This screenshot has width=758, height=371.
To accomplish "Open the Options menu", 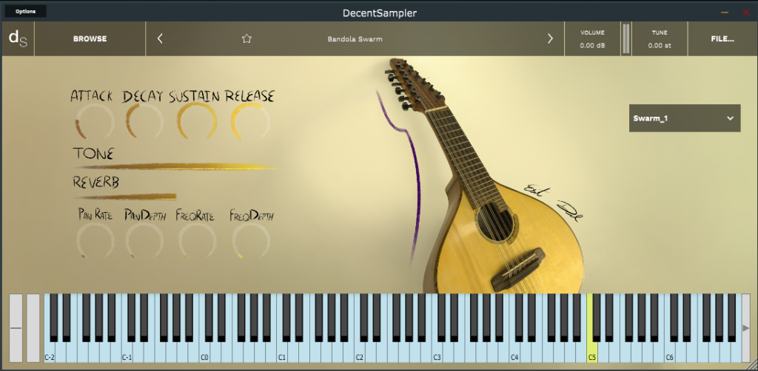I will pyautogui.click(x=25, y=11).
